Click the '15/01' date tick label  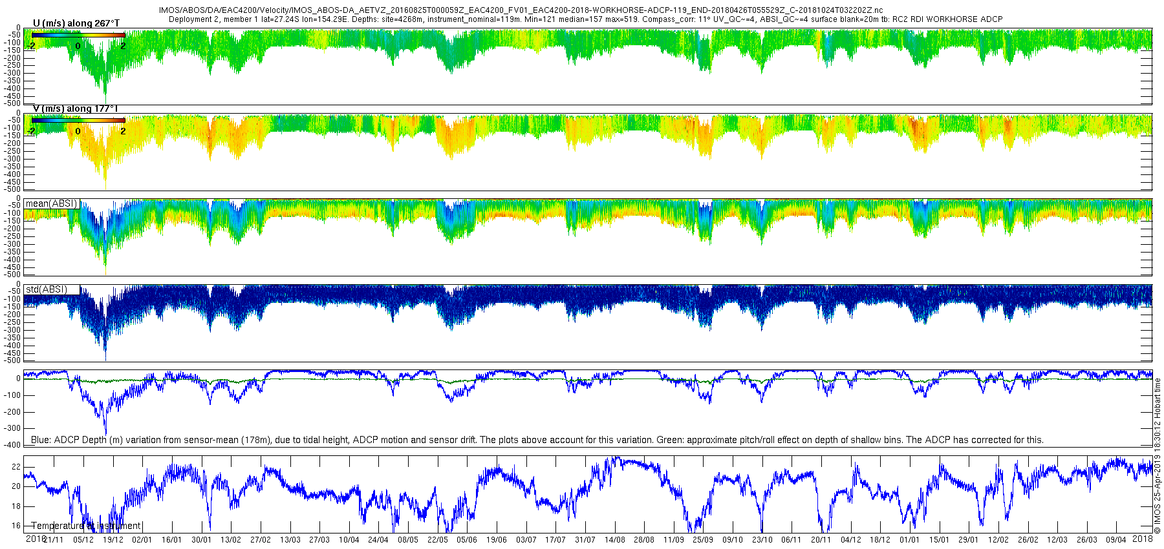coord(940,540)
